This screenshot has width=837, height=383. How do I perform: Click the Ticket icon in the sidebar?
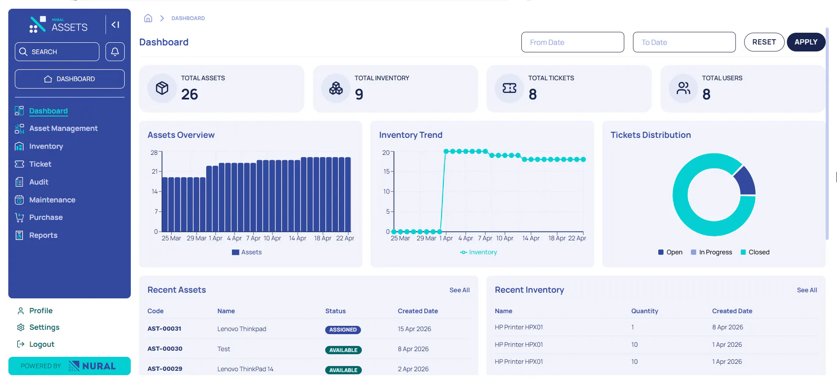[19, 164]
